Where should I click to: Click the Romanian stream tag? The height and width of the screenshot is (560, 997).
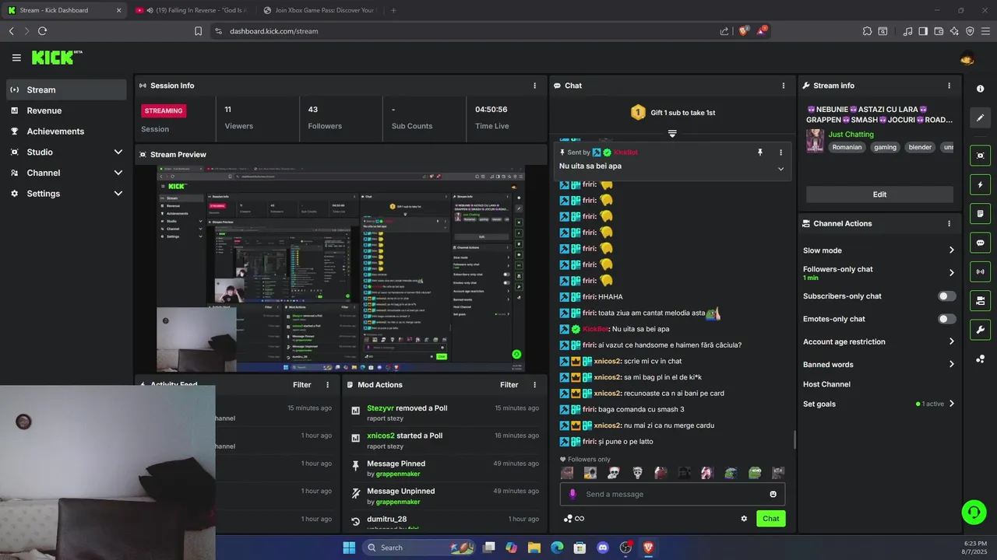(x=847, y=147)
